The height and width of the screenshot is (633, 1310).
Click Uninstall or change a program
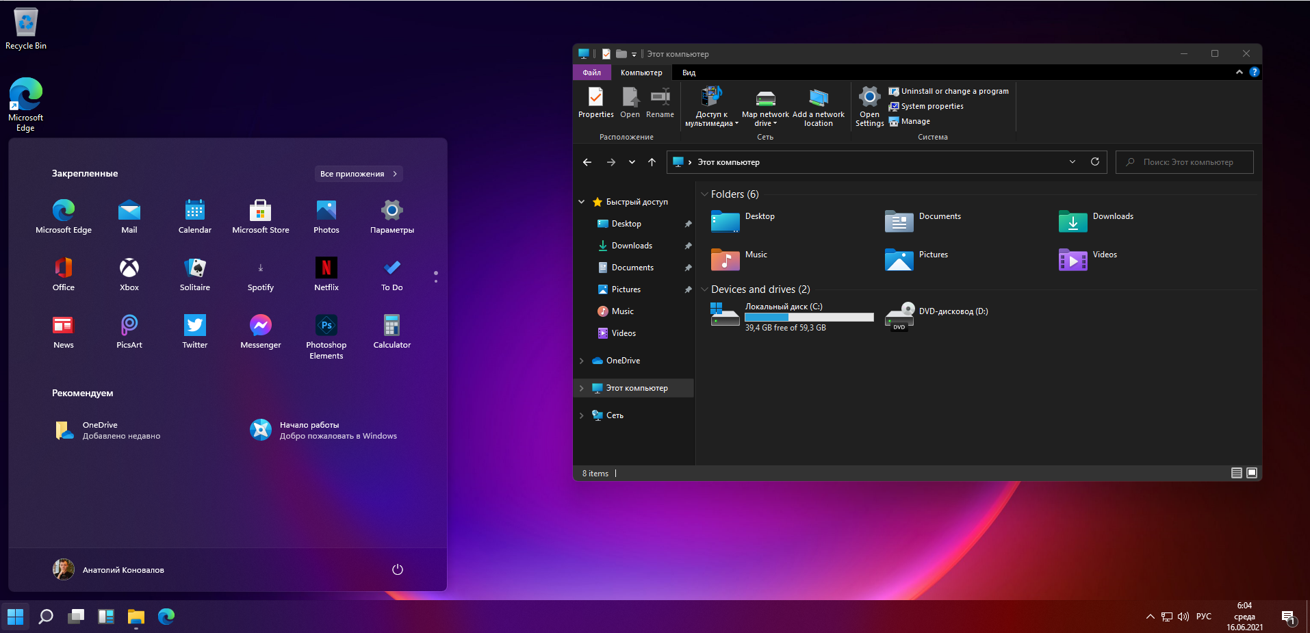pyautogui.click(x=949, y=91)
